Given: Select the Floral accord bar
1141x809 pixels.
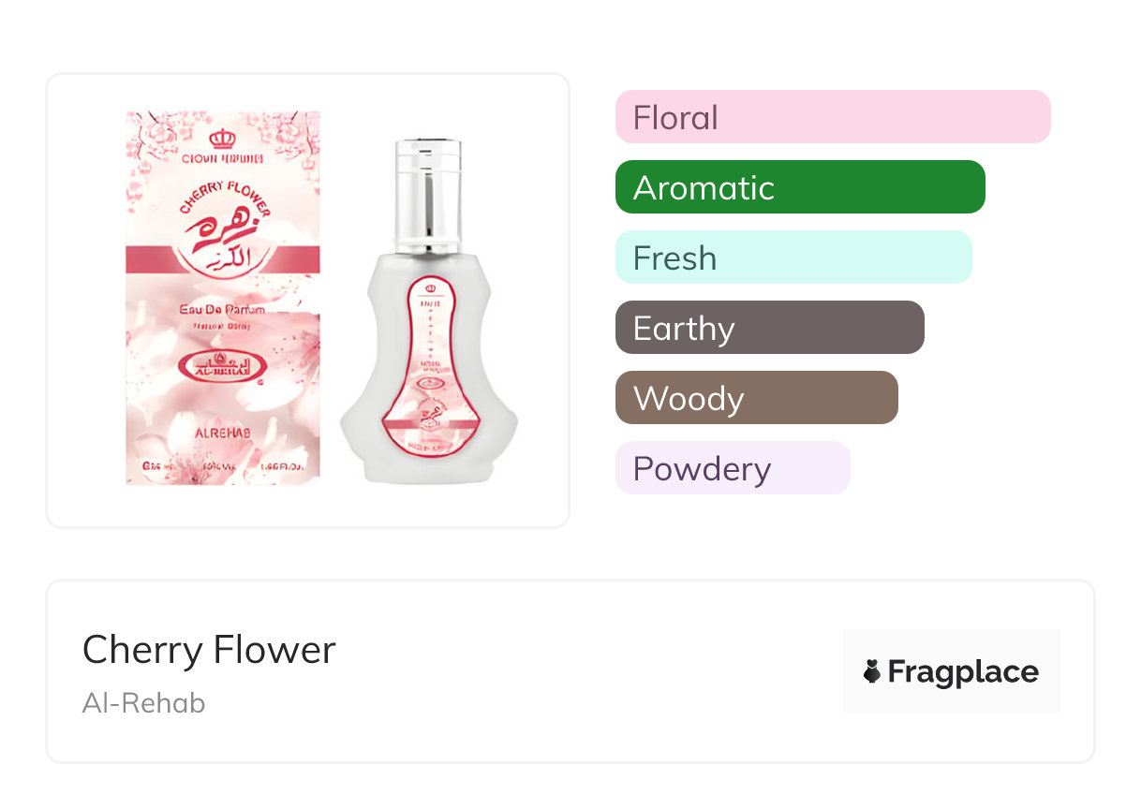Looking at the screenshot, I should [x=832, y=117].
